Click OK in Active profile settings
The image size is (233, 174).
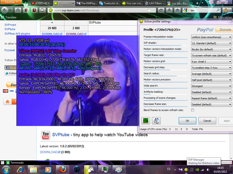click(187, 121)
